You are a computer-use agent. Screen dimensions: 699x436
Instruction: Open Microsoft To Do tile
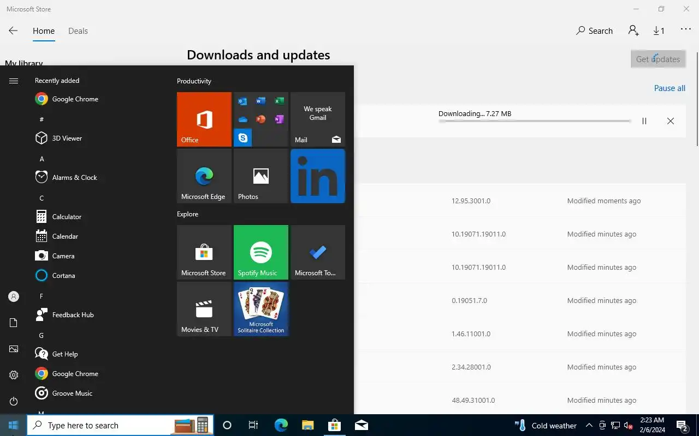point(318,252)
